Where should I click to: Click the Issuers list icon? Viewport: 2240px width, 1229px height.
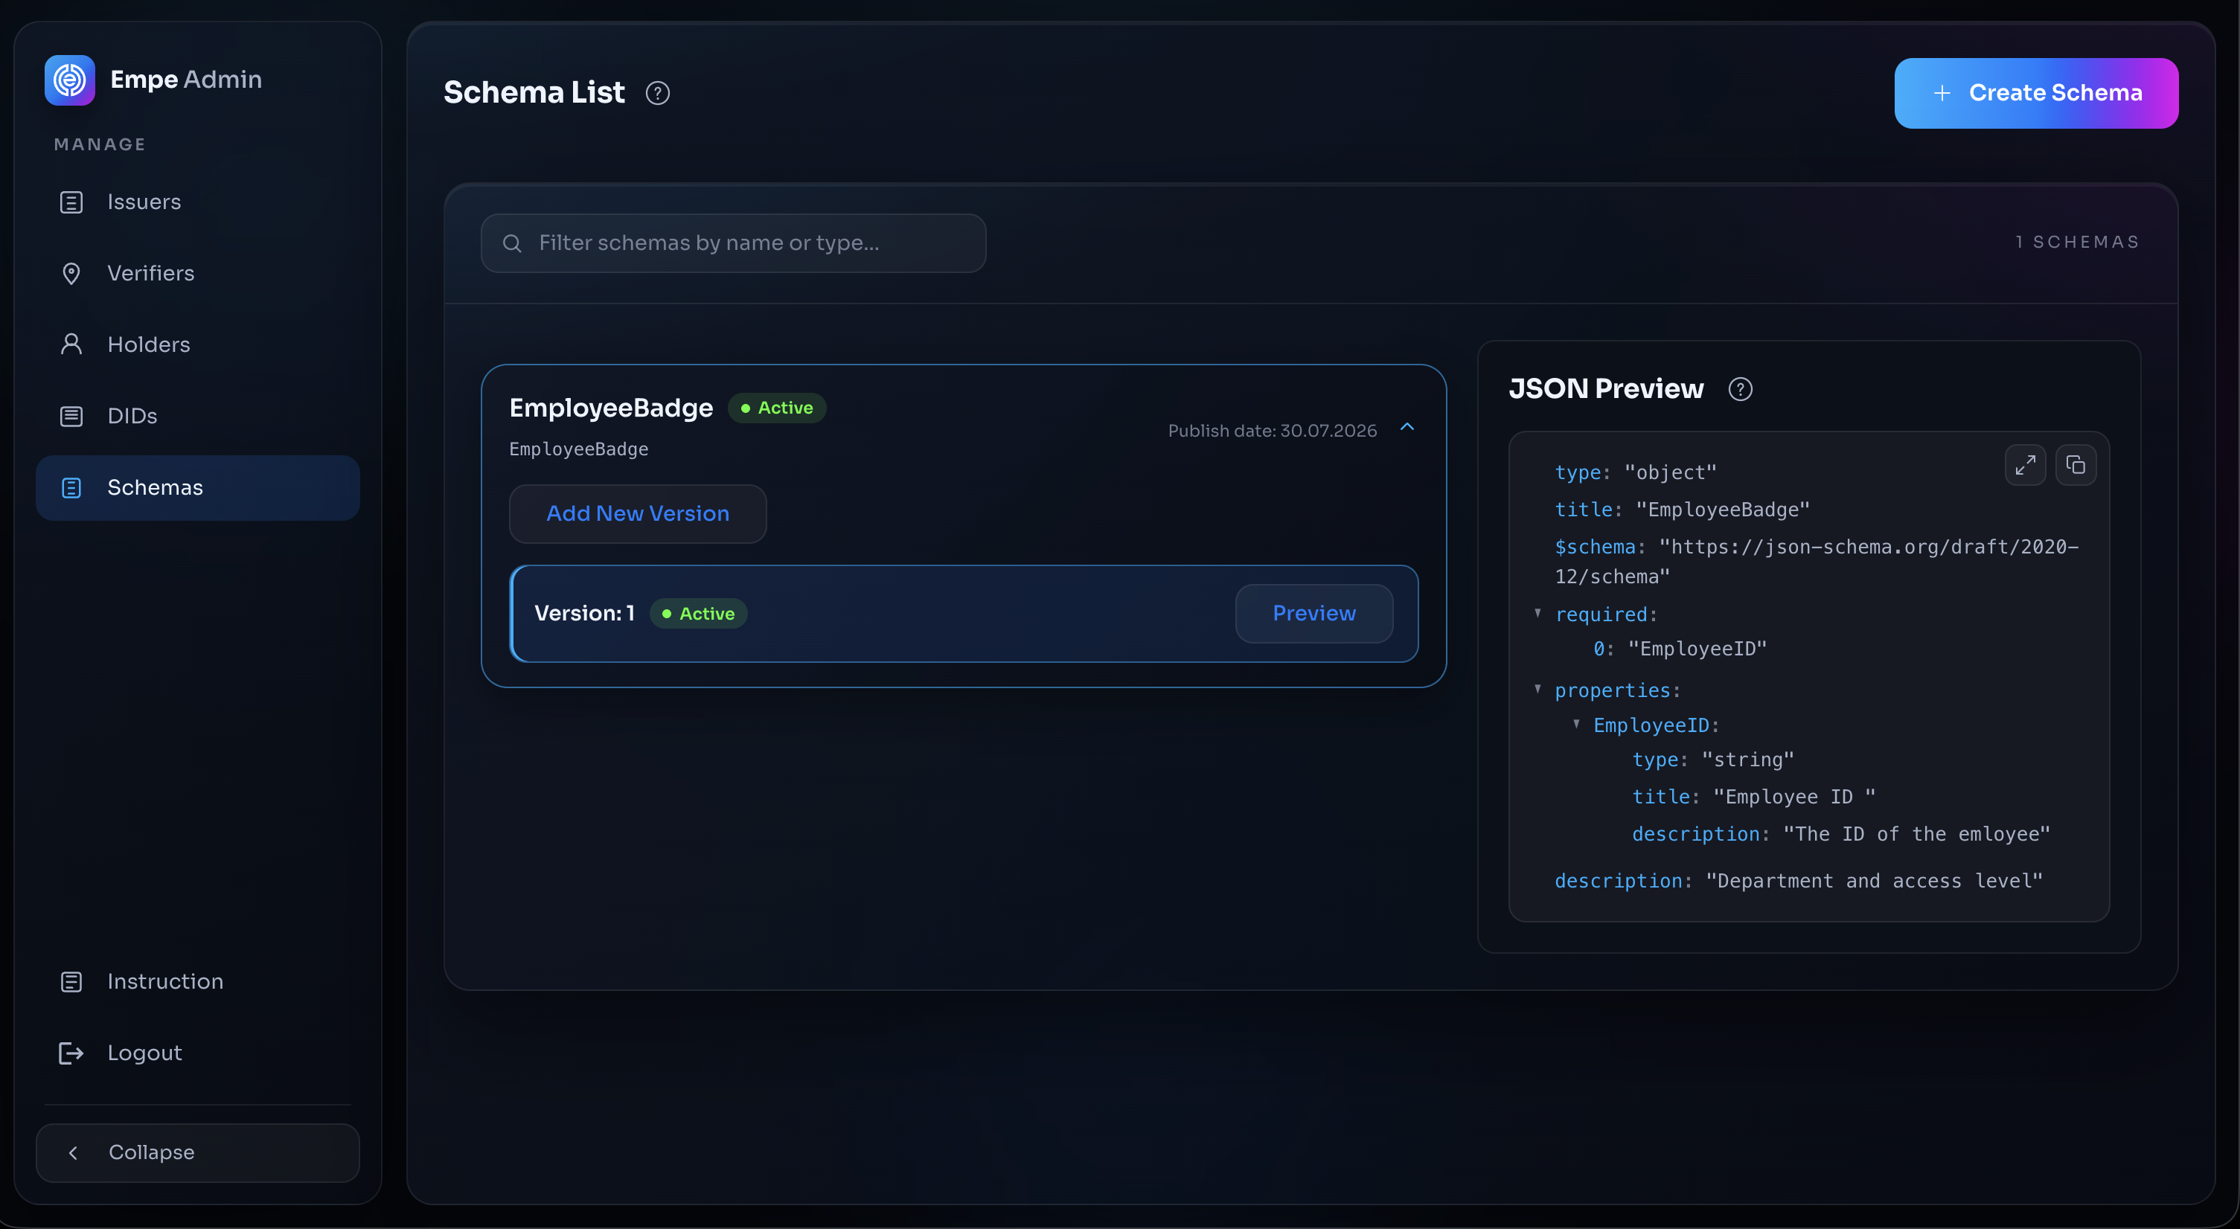[x=71, y=202]
